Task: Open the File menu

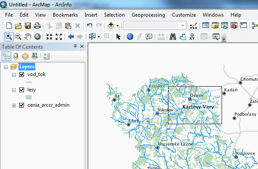Action: coord(9,15)
